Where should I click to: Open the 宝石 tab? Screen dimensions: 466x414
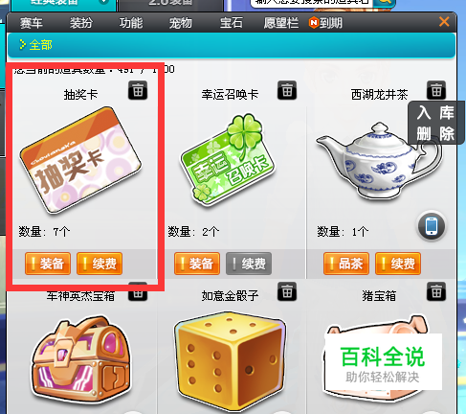pos(232,23)
